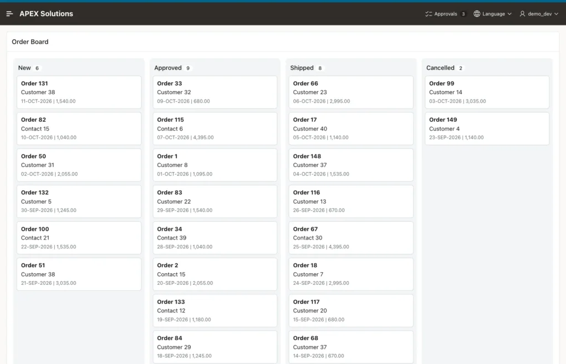Click the New column header
This screenshot has height=364, width=566.
click(24, 68)
